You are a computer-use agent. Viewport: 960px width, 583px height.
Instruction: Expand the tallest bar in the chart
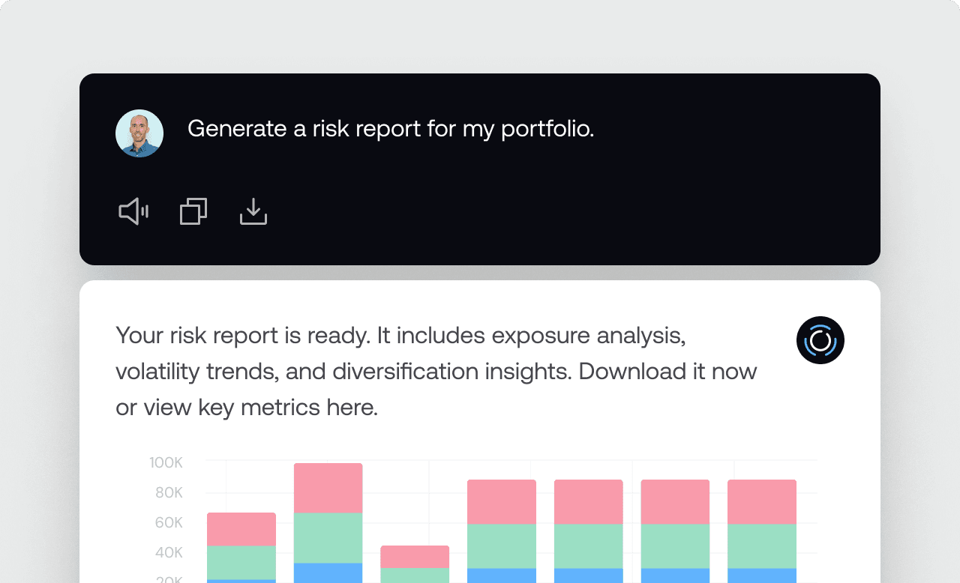[328, 525]
